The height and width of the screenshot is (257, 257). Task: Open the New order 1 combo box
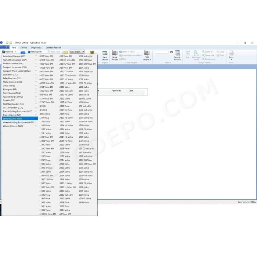77,52
